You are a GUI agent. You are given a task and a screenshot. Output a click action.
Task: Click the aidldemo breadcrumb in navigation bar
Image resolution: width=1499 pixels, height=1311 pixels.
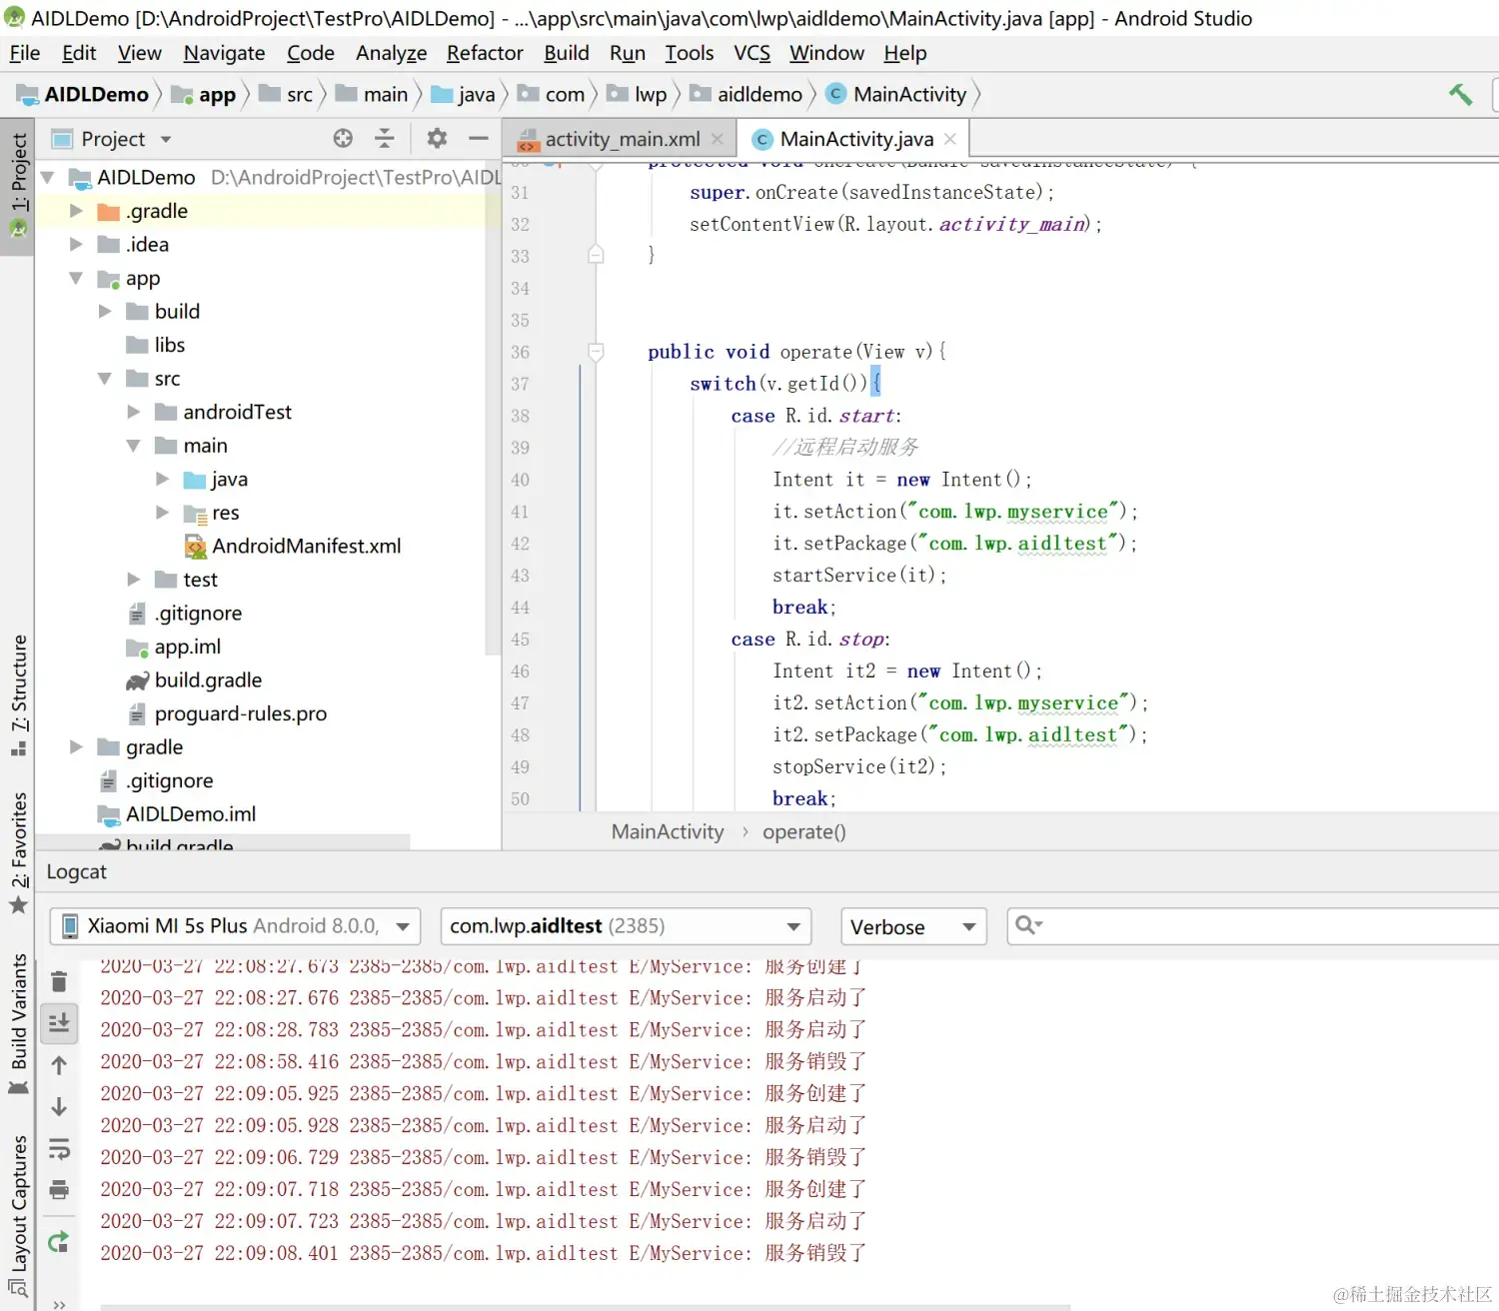(747, 95)
